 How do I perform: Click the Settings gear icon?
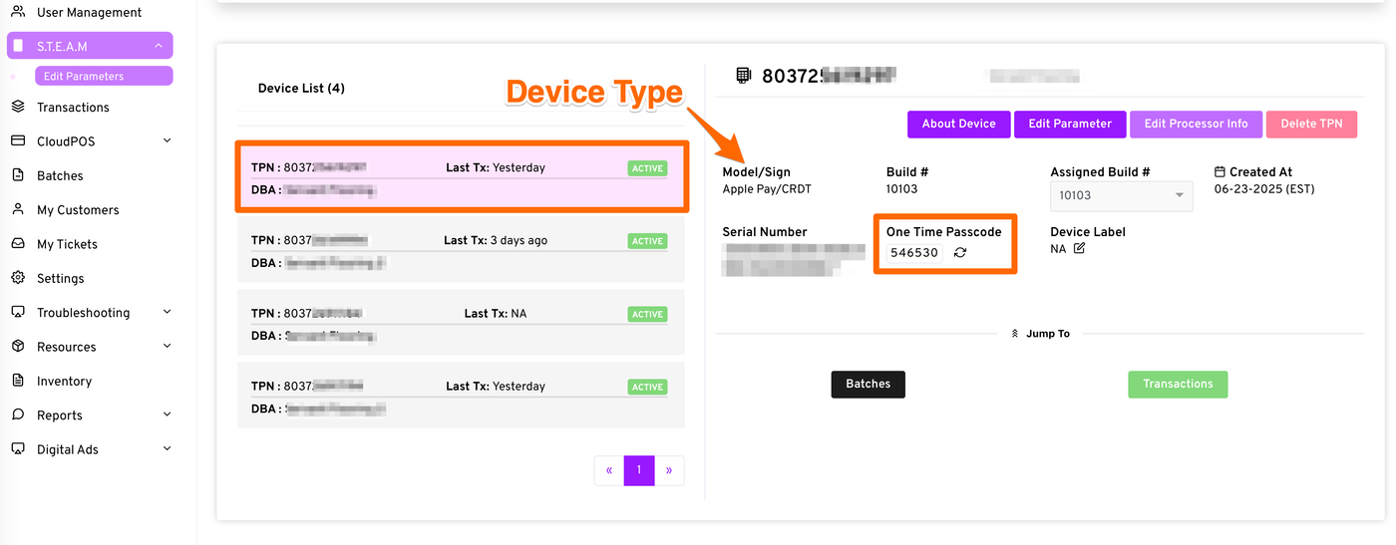click(x=18, y=278)
